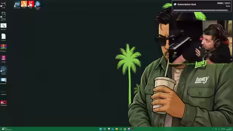This screenshot has width=233, height=131.
Task: Click the blue app icon on the taskbar
Action: (112, 129)
